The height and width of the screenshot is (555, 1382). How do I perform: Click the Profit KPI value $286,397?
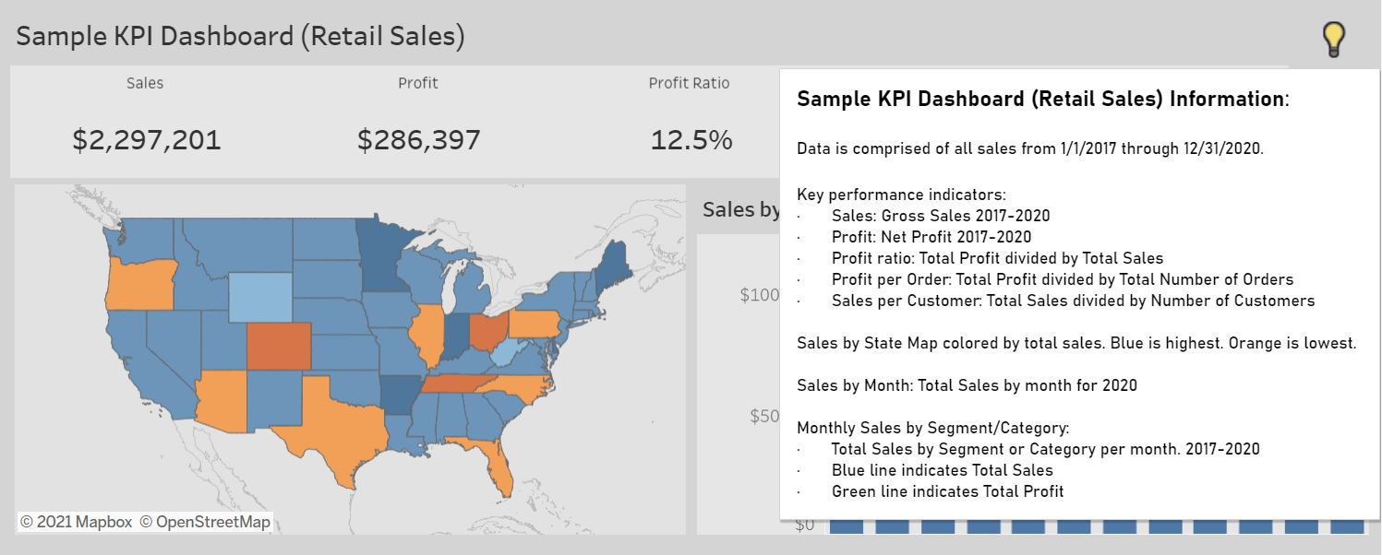click(418, 140)
